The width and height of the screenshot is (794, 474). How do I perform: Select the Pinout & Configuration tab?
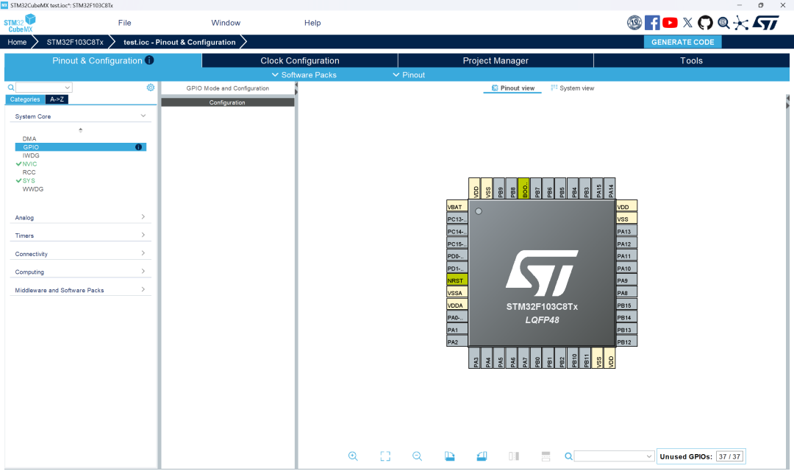coord(103,60)
